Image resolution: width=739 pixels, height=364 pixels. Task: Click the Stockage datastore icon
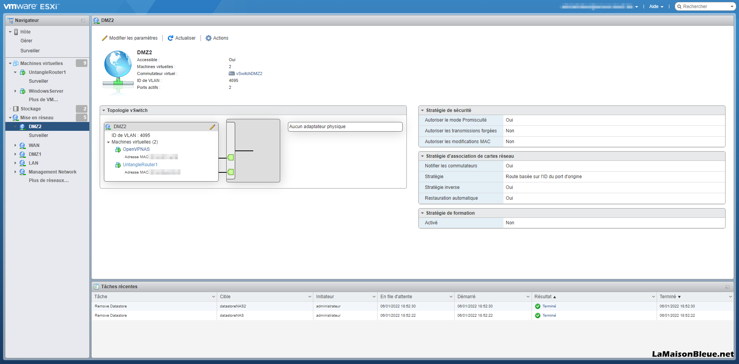(x=16, y=109)
